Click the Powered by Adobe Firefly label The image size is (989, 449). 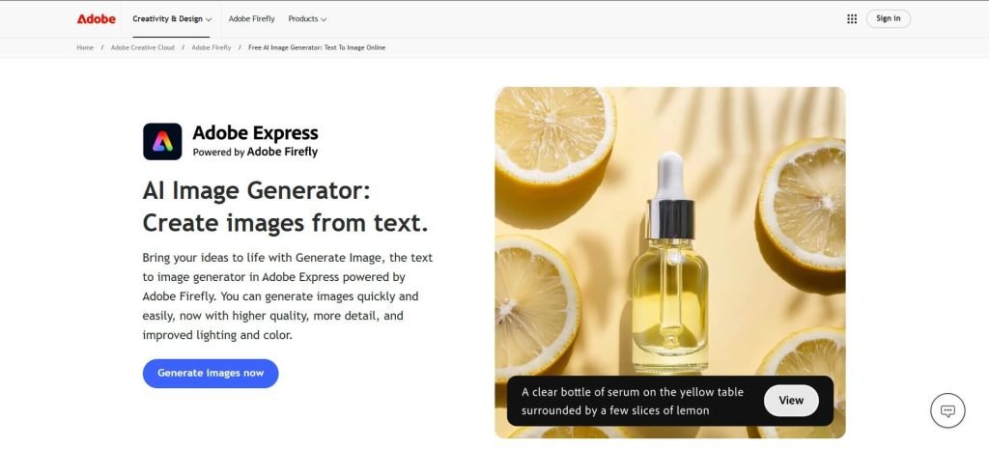coord(255,152)
